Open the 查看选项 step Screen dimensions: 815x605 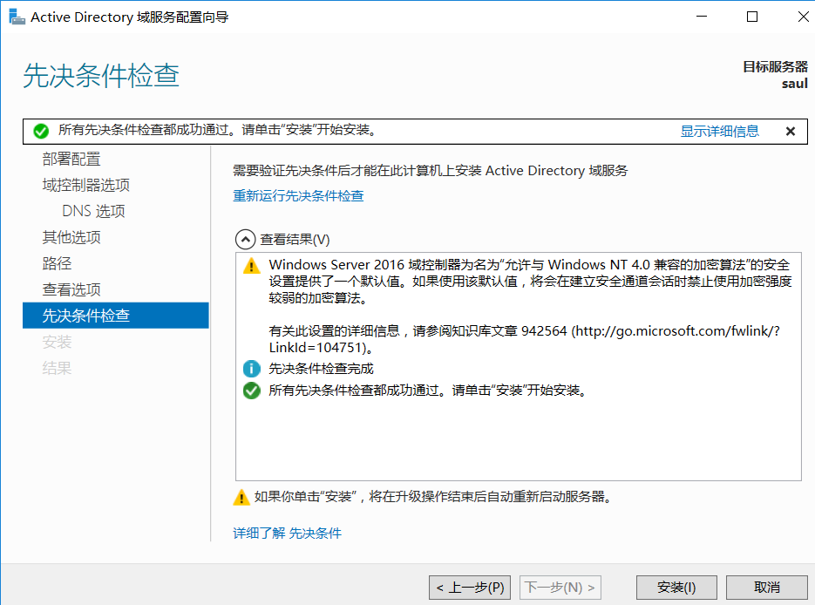point(71,289)
